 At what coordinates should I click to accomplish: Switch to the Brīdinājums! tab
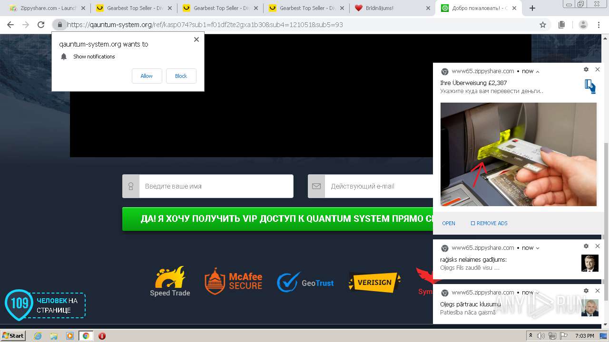coord(391,8)
